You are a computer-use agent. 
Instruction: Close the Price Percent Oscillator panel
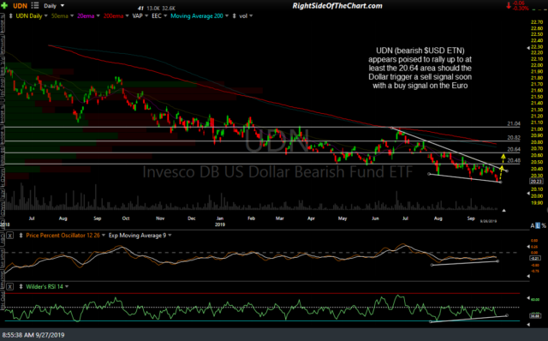(x=10, y=236)
